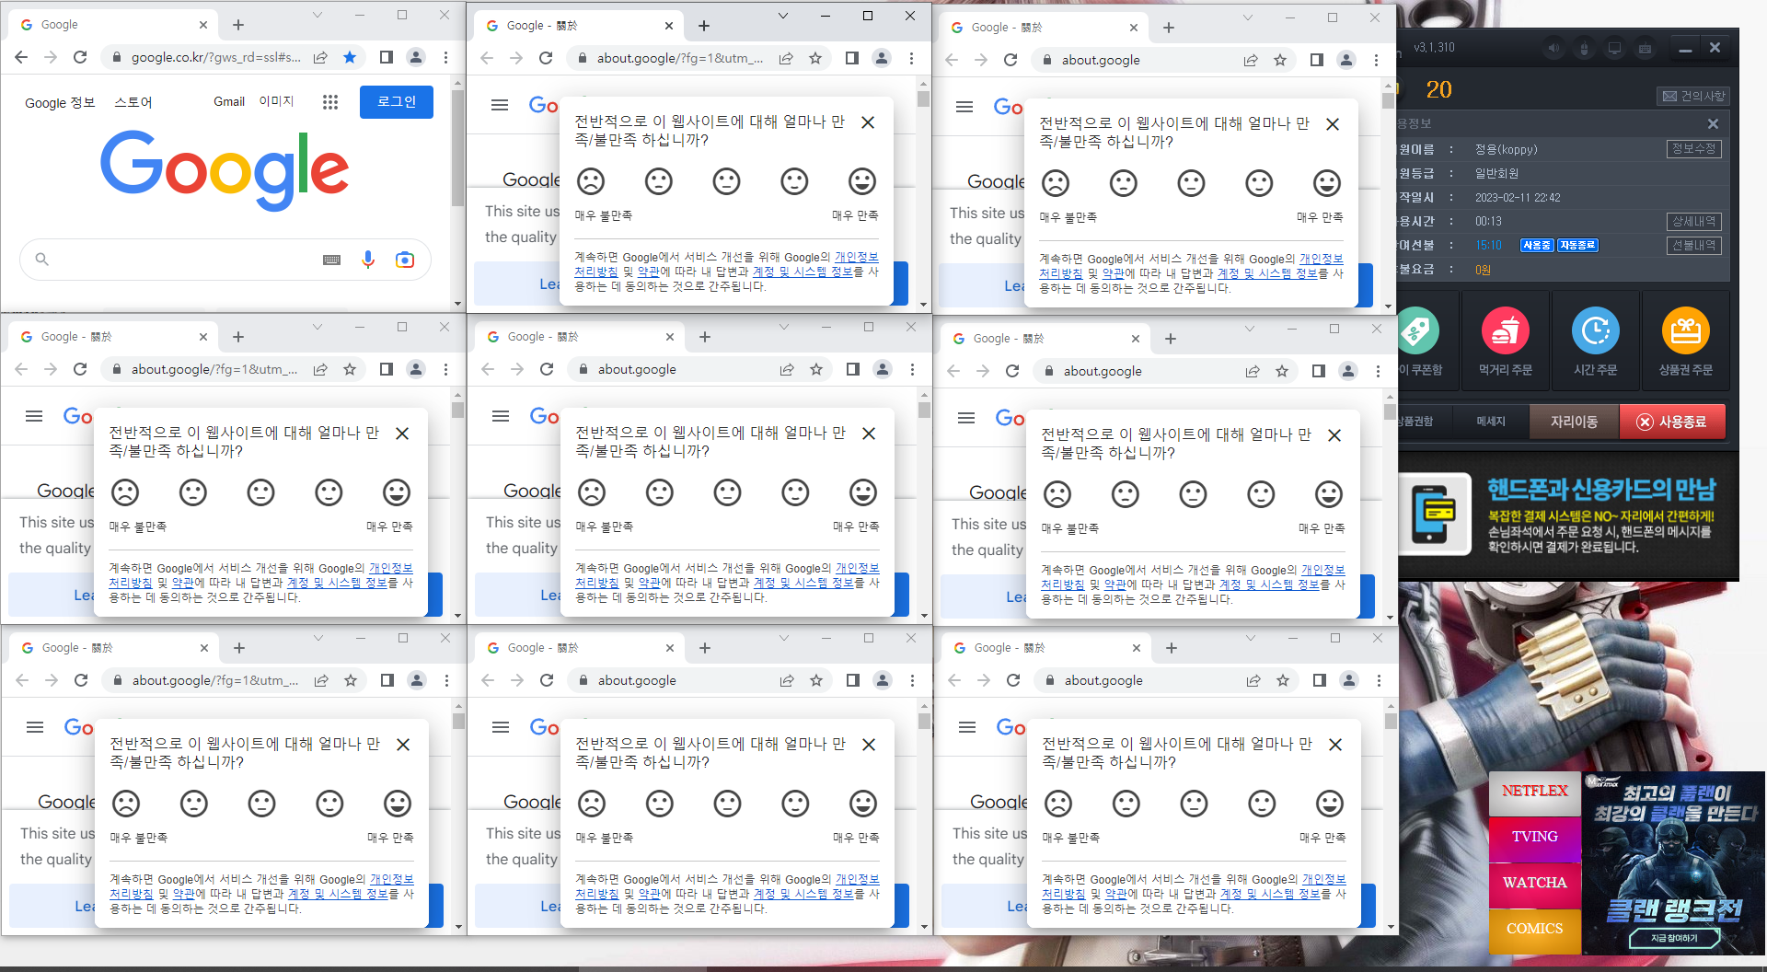Open the 상품권함 tab in PC cafe panel
This screenshot has width=1767, height=972.
click(1415, 422)
